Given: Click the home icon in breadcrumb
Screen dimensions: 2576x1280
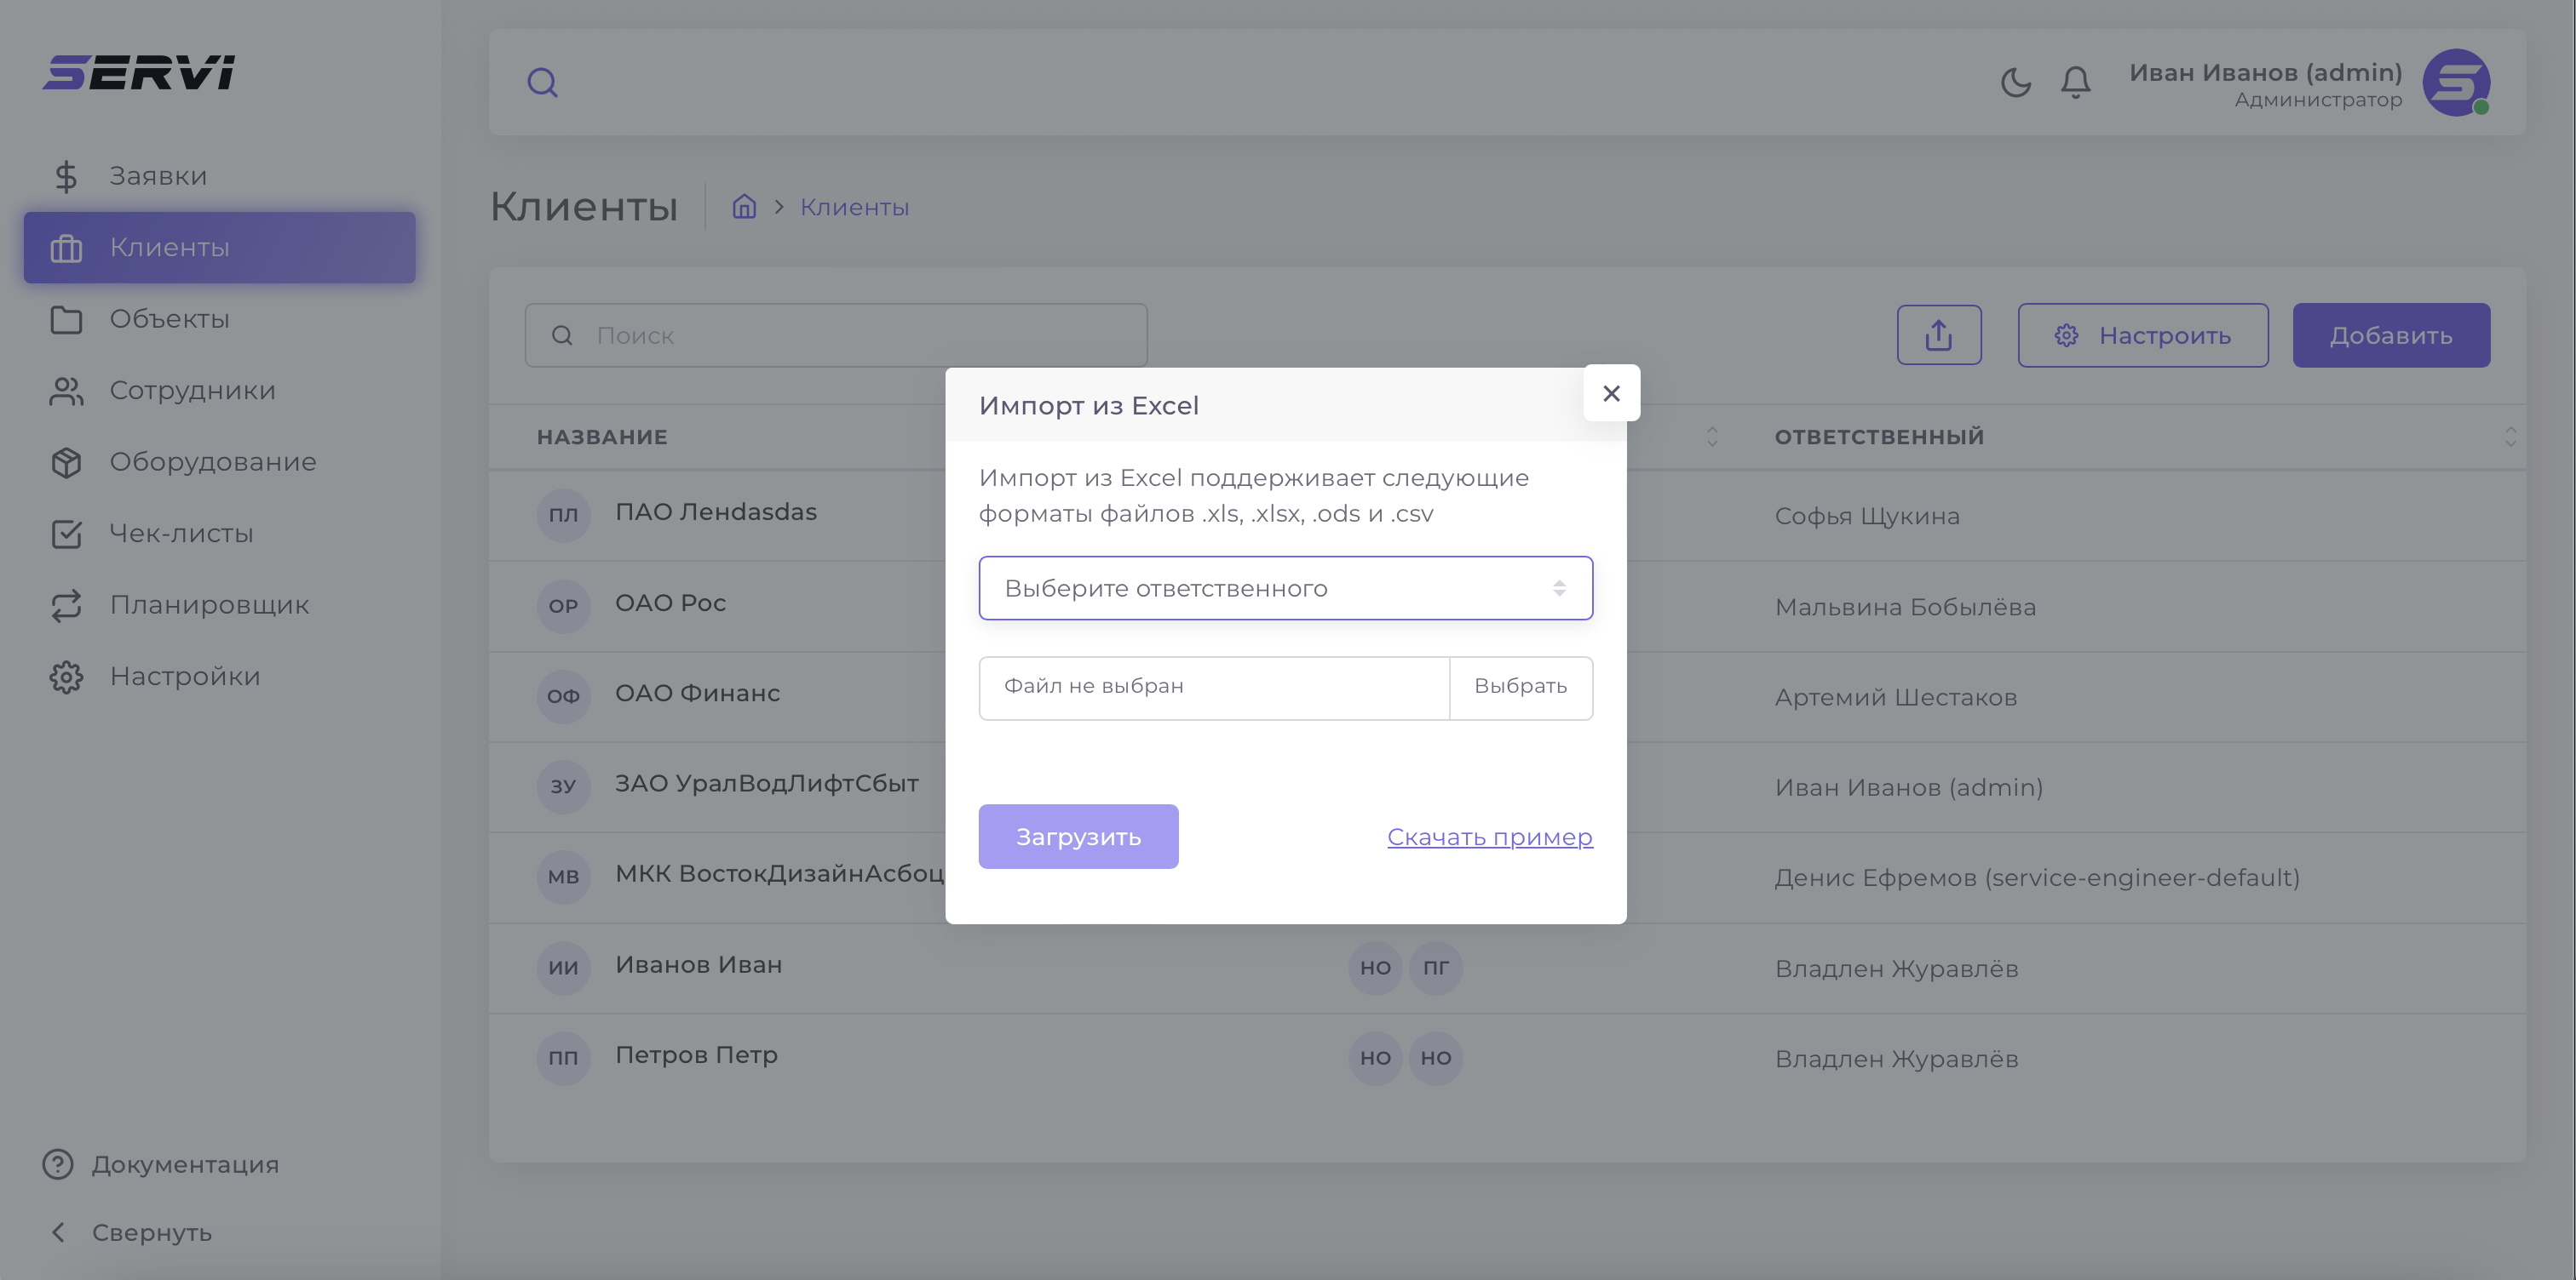Looking at the screenshot, I should 744,207.
